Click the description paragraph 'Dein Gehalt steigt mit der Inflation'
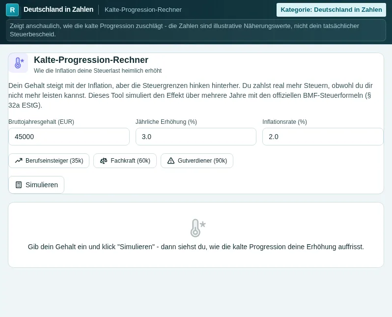 coord(191,95)
